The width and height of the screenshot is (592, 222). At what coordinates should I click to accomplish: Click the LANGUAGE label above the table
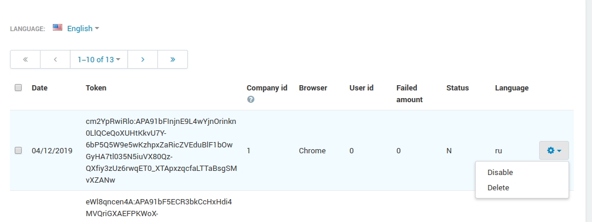pyautogui.click(x=28, y=29)
